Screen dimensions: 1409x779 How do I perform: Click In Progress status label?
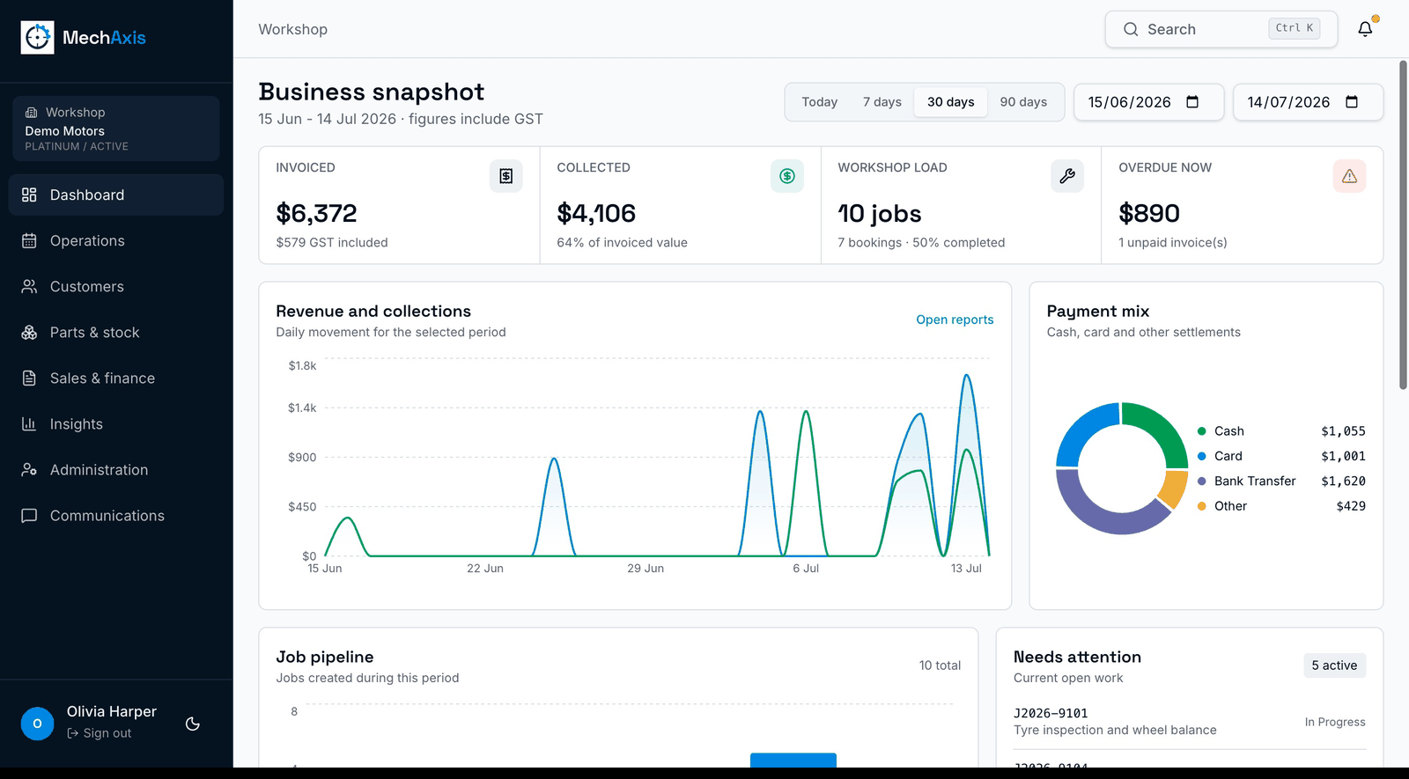pos(1335,722)
